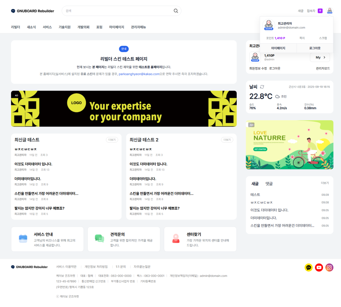Image resolution: width=341 pixels, height=307 pixels.
Task: Open 테스트 post in the 새글 widget
Action: (255, 195)
